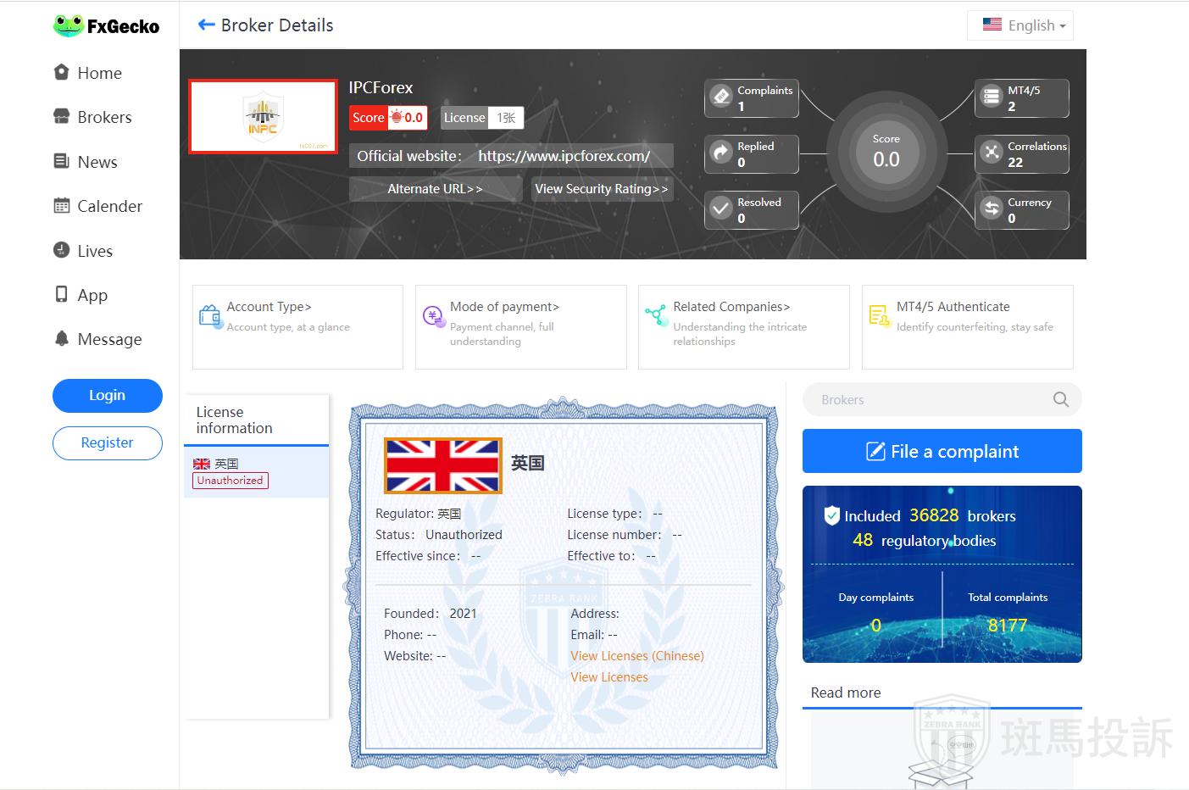Click the FxGecko frog logo
Viewport: 1189px width, 790px height.
pyautogui.click(x=68, y=26)
